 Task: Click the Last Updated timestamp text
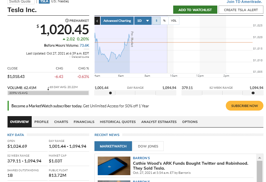[58, 53]
